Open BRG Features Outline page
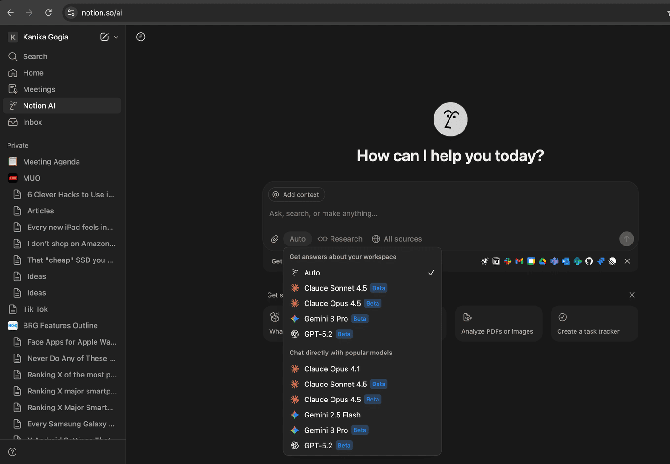The height and width of the screenshot is (464, 670). point(62,326)
